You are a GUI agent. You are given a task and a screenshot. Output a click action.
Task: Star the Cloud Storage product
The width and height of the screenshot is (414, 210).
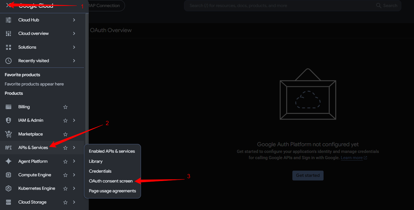tap(65, 202)
